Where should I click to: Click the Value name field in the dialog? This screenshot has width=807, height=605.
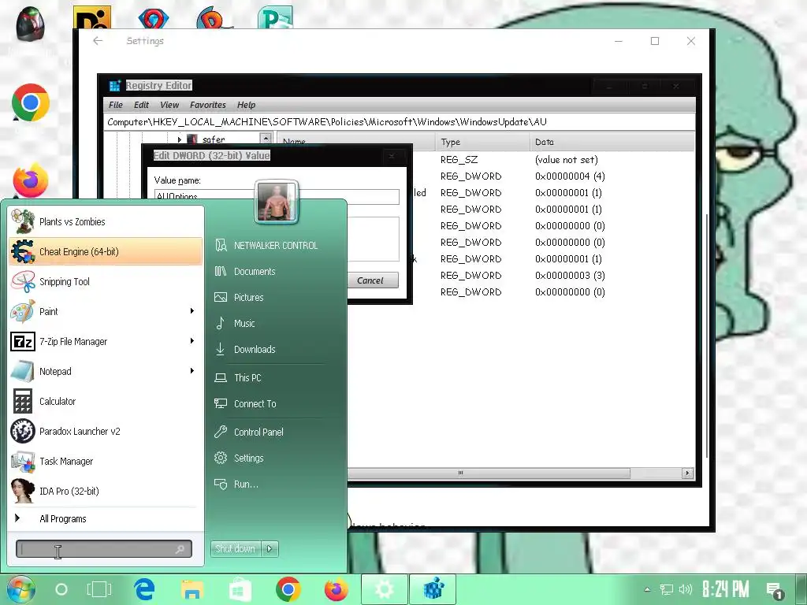[277, 196]
